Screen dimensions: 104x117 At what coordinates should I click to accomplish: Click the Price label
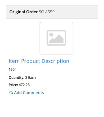13,85
